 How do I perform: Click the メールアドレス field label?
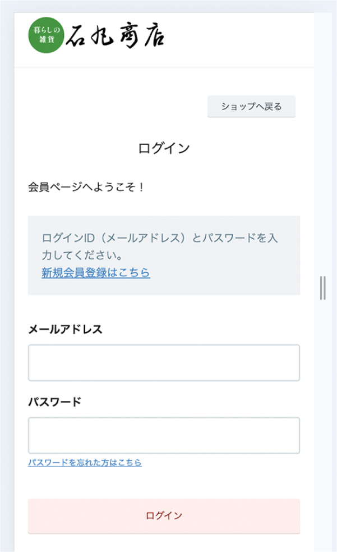(x=65, y=329)
